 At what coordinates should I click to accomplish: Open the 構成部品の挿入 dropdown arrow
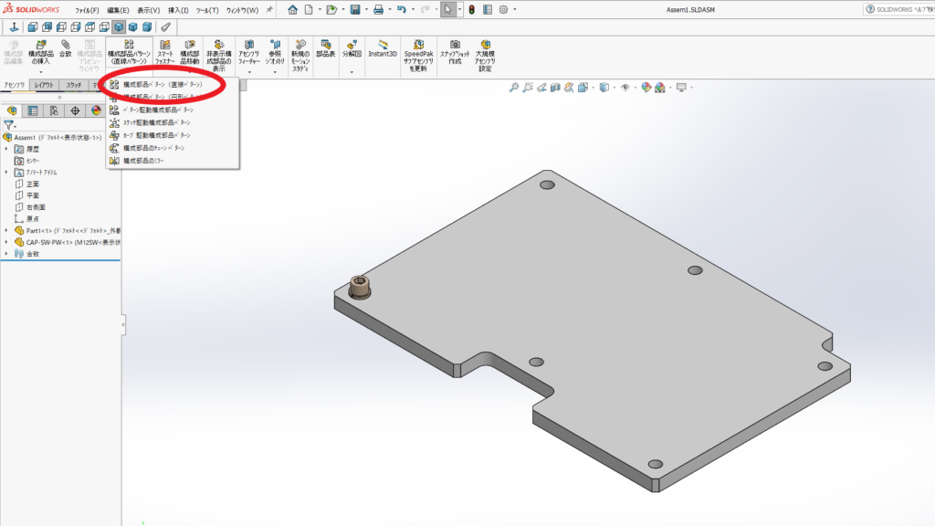(x=40, y=72)
